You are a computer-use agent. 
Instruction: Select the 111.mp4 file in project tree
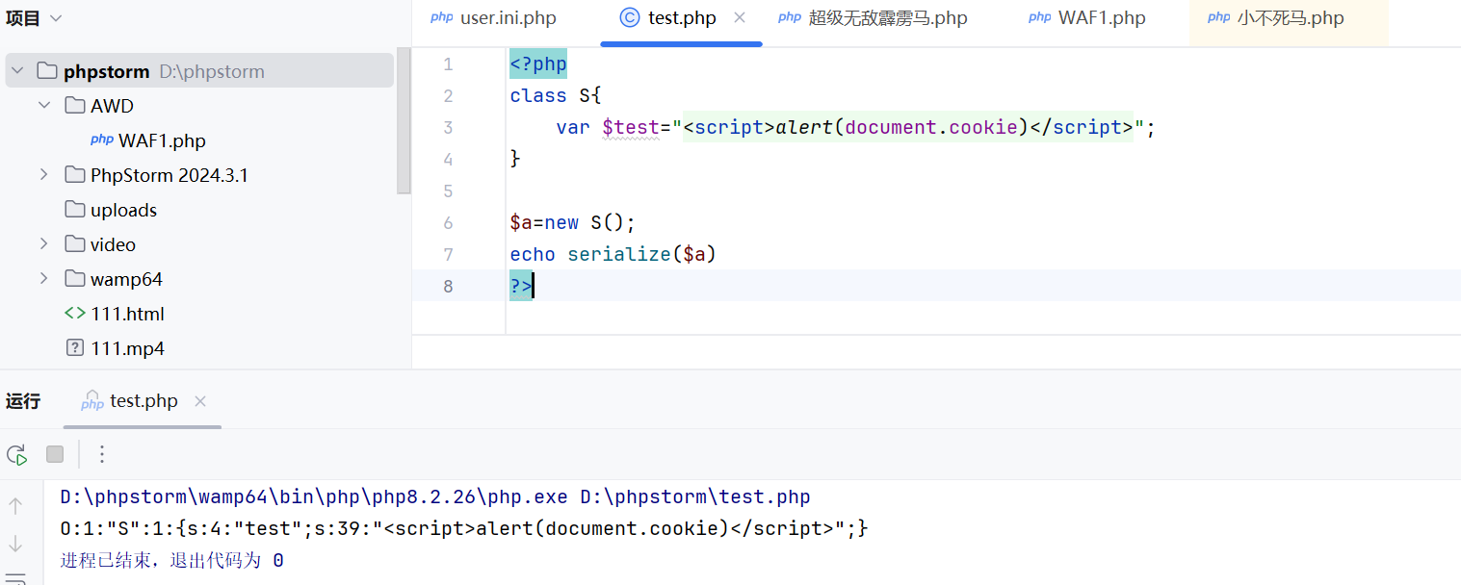[x=127, y=348]
